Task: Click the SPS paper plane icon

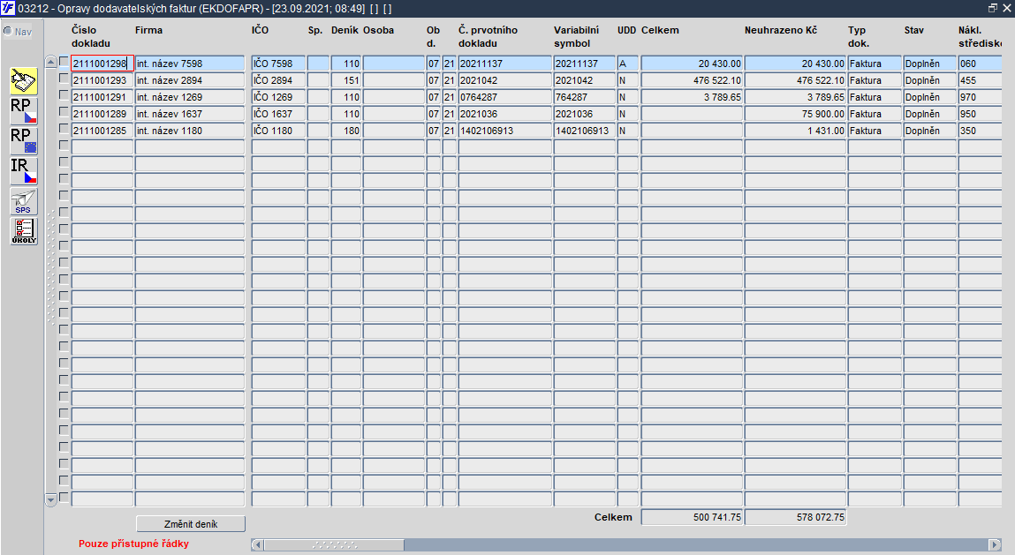Action: 24,201
